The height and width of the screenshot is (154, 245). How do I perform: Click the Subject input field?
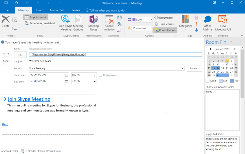click(x=115, y=61)
